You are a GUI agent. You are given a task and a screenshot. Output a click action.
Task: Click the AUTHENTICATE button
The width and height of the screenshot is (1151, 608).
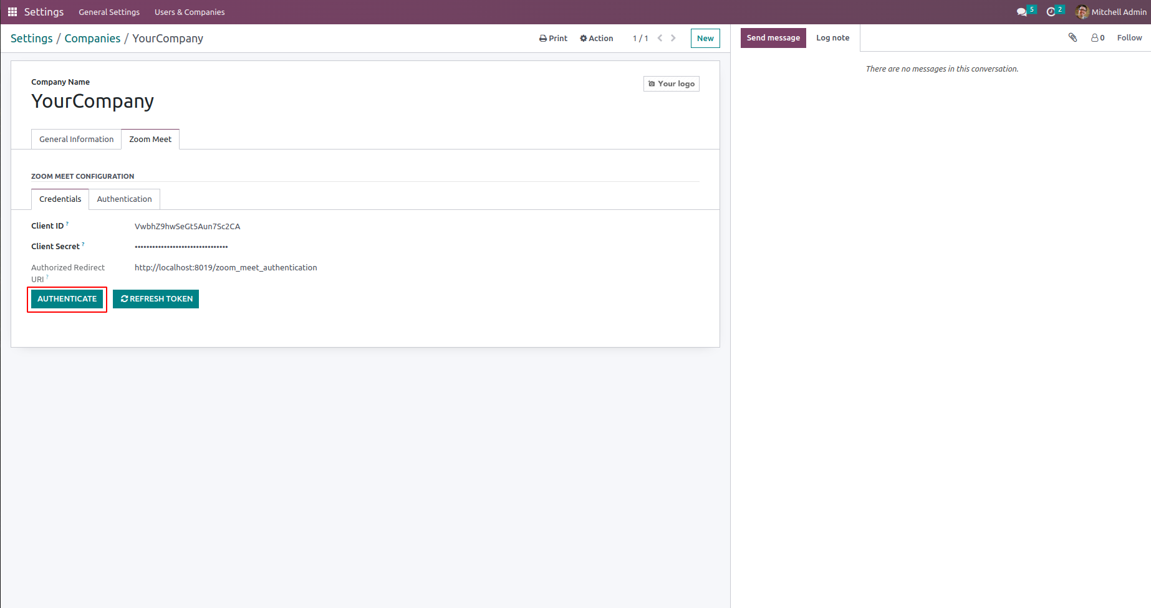[67, 299]
